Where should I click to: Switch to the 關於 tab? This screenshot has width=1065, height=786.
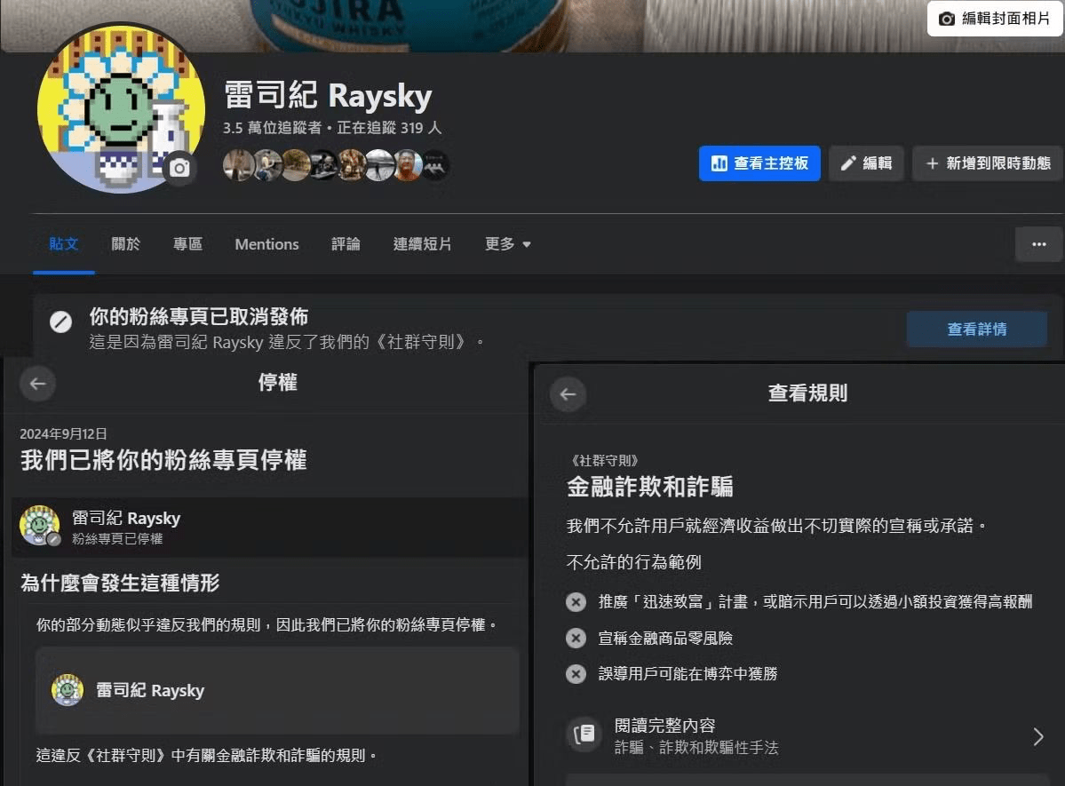125,243
